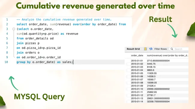Click value 29831.300000000003
The image size is (195, 109).
coord(158,98)
